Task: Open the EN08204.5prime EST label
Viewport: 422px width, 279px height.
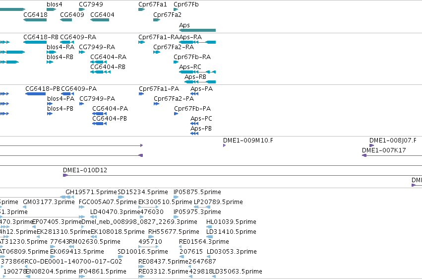Action: [x=51, y=272]
